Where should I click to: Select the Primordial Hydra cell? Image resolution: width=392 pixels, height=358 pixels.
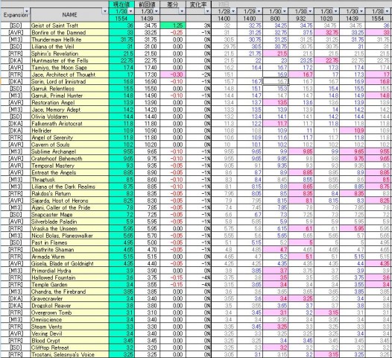pyautogui.click(x=69, y=271)
